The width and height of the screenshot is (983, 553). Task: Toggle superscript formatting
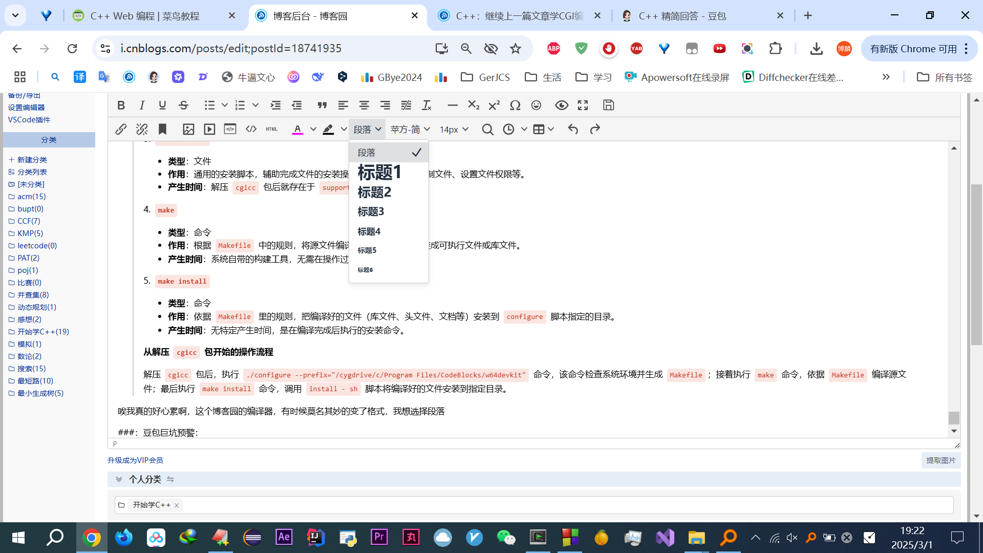[x=494, y=105]
